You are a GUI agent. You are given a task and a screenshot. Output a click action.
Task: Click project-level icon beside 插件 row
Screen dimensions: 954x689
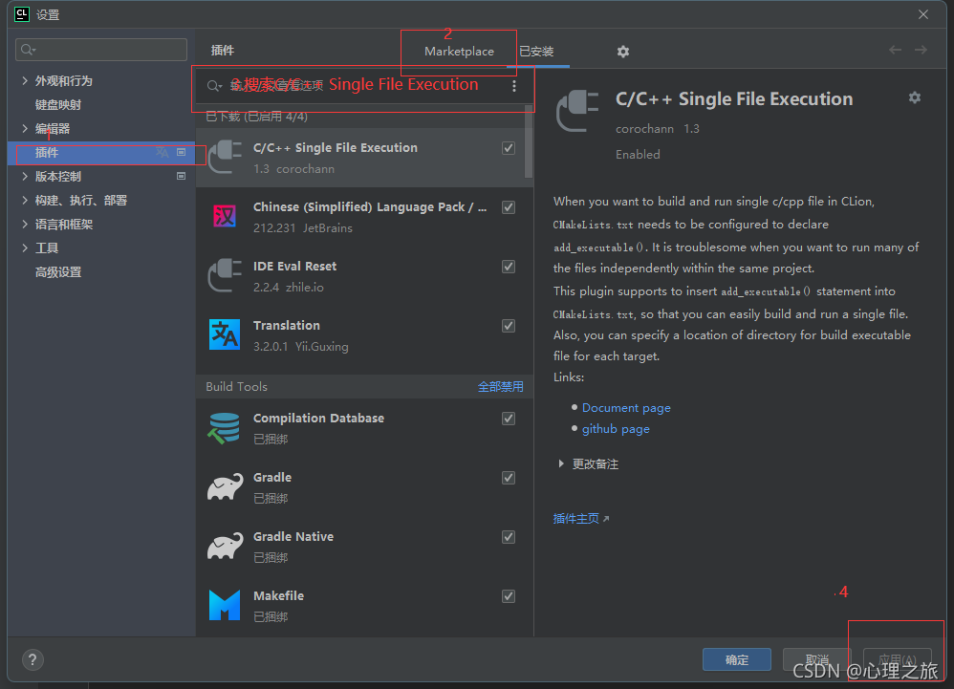coord(181,152)
